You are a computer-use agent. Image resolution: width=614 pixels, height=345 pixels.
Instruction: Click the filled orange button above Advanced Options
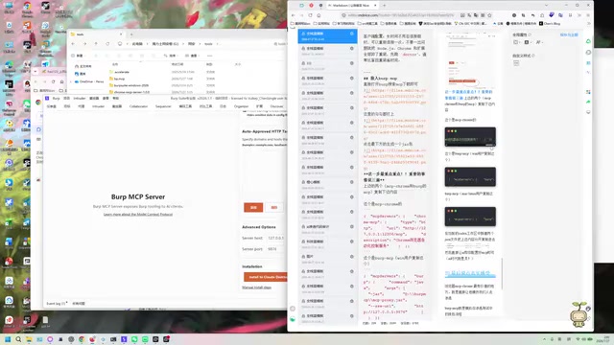point(253,207)
